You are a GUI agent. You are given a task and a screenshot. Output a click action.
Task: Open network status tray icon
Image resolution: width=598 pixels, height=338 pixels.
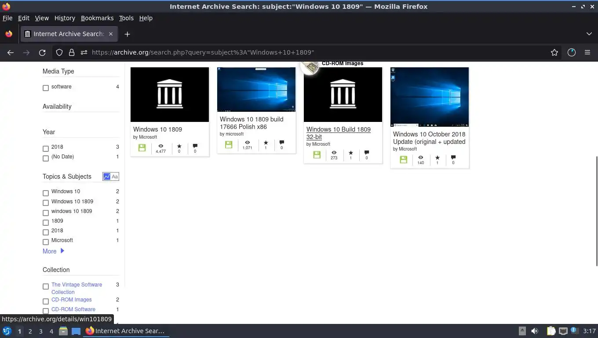pyautogui.click(x=563, y=331)
